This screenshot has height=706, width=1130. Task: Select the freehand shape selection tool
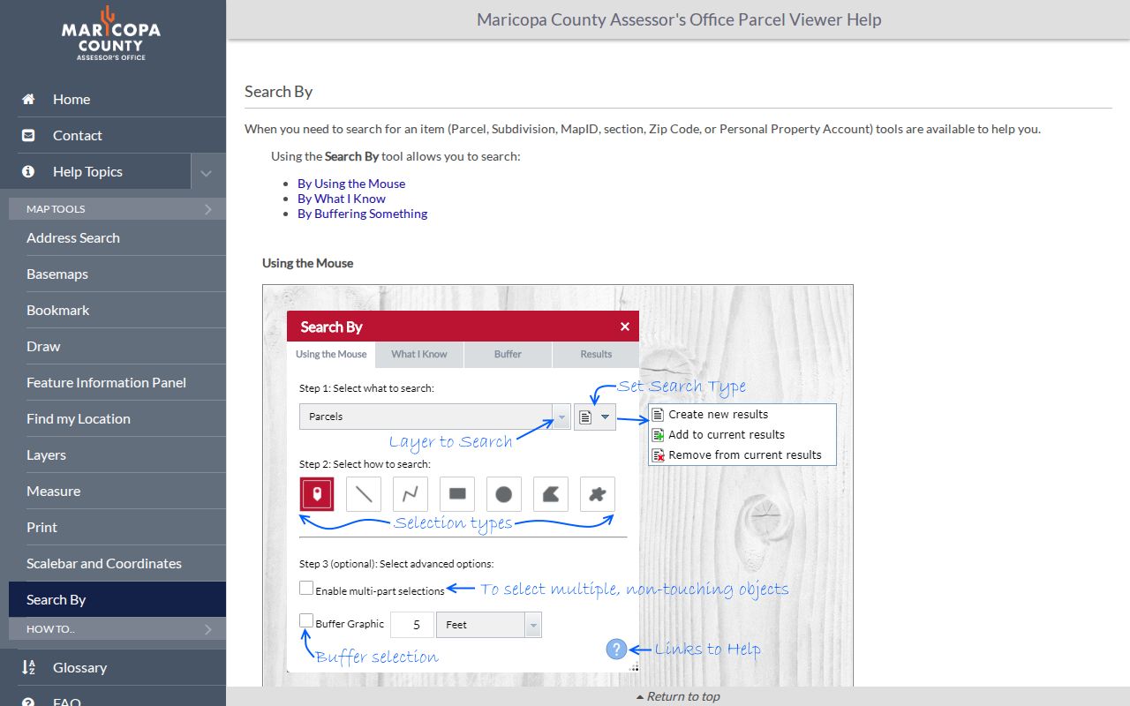click(598, 494)
